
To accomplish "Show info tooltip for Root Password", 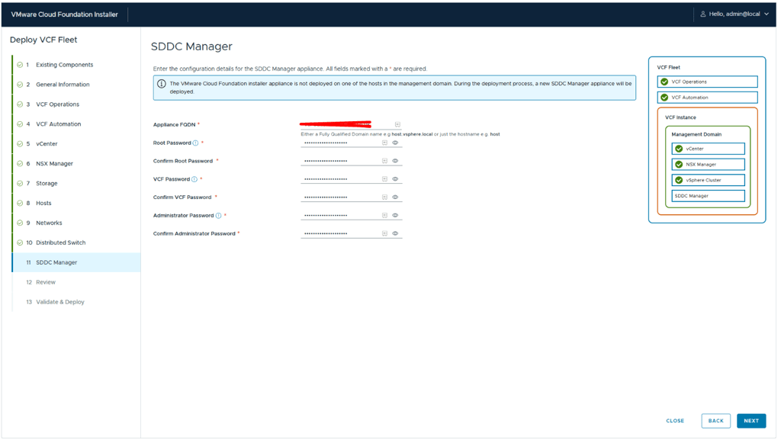I will [196, 143].
